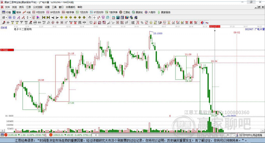Open the 江恩 menu

coord(28,7)
